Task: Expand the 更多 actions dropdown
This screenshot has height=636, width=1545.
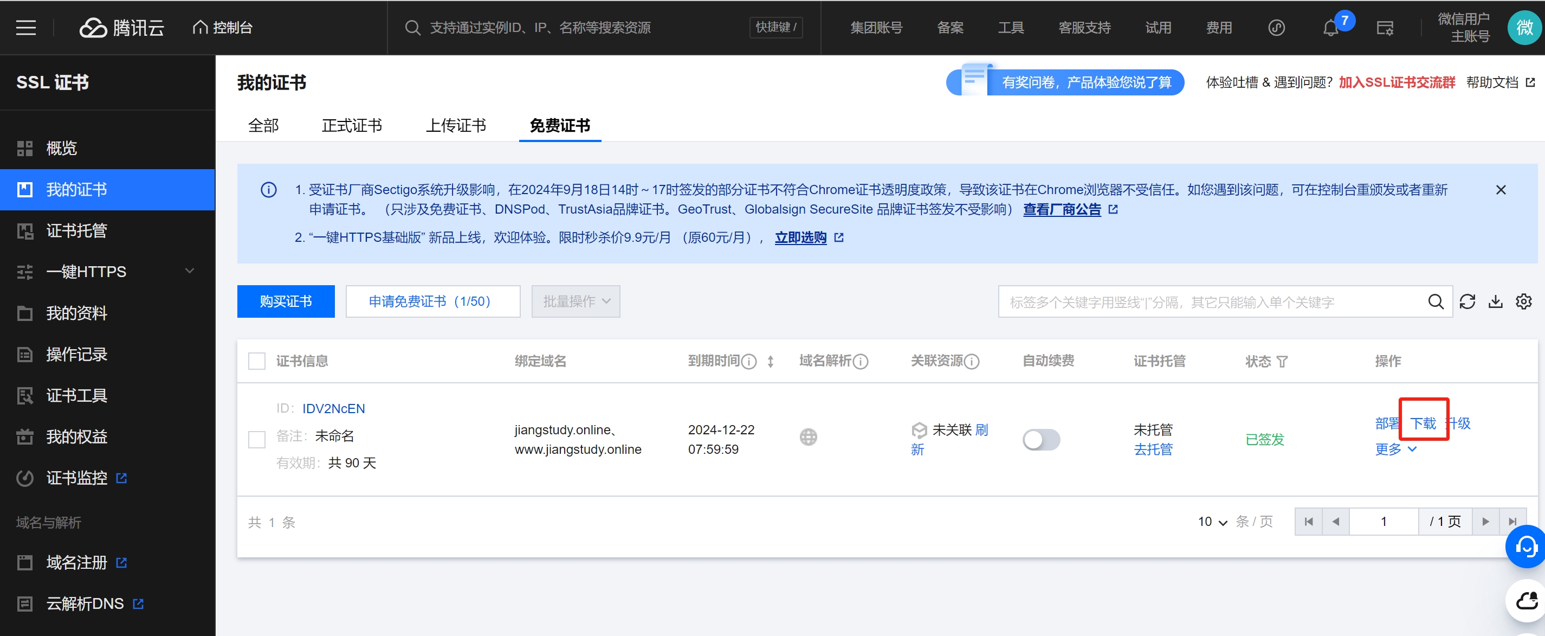Action: 1395,449
